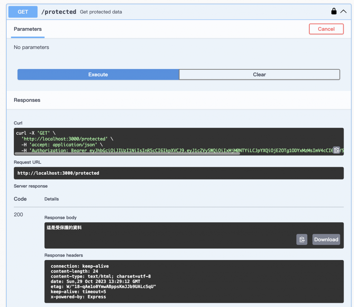Click the Chinese response body text
The width and height of the screenshot is (354, 307).
pos(64,228)
